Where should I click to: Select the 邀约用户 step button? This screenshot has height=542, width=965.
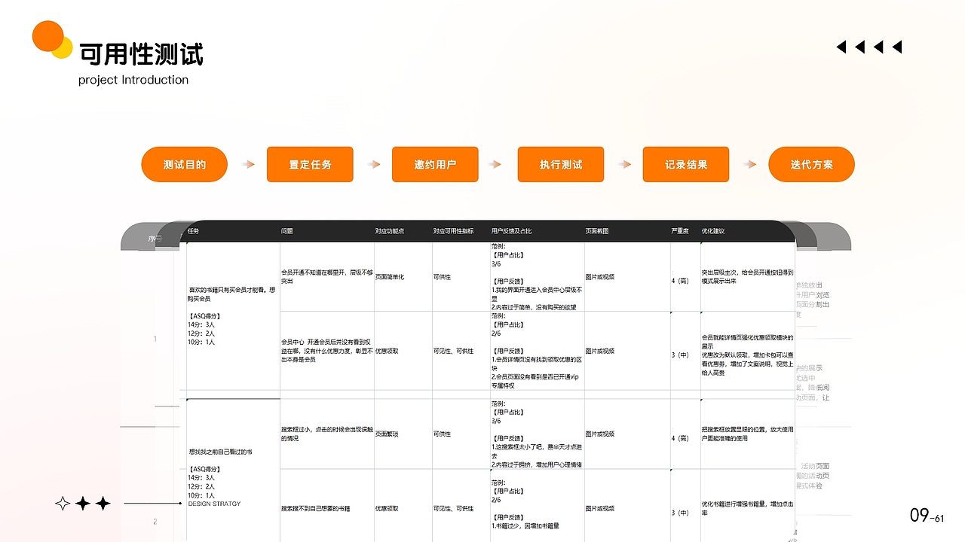coord(435,164)
